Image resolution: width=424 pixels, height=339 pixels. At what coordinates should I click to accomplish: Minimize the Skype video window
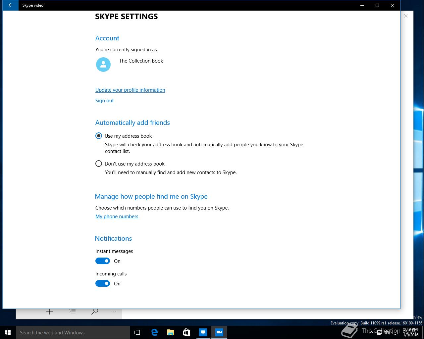362,5
